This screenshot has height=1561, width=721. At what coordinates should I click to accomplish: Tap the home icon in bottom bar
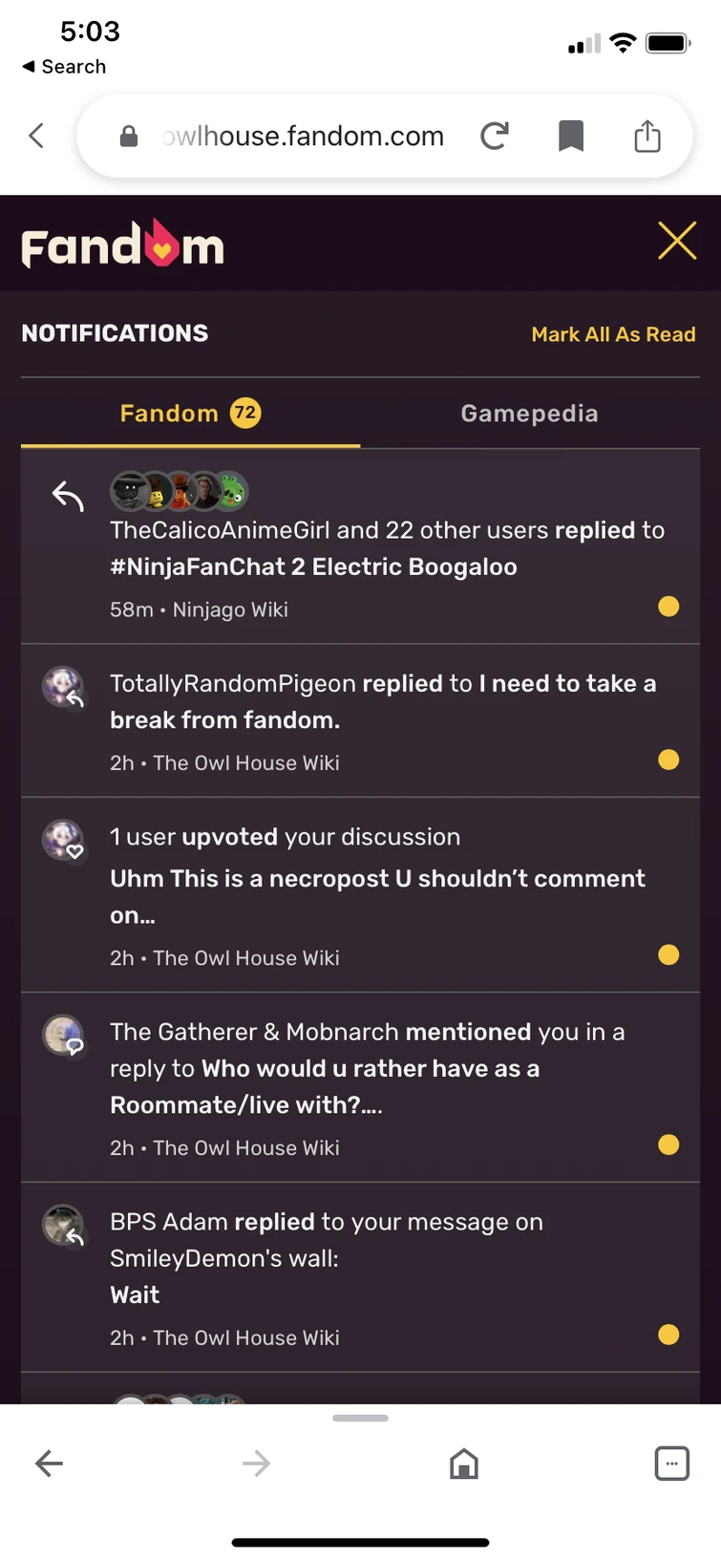click(464, 1464)
